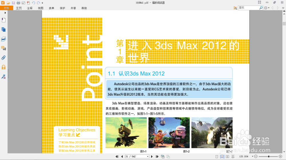Select continuous page view mode

(222, 157)
